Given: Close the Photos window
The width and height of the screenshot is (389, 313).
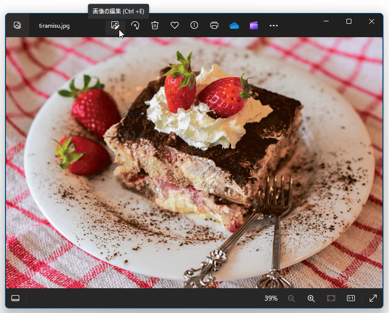Looking at the screenshot, I should 372,21.
